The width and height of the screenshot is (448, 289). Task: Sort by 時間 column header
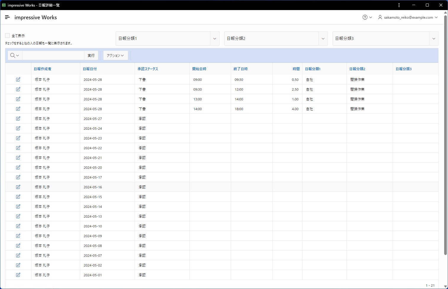point(296,69)
